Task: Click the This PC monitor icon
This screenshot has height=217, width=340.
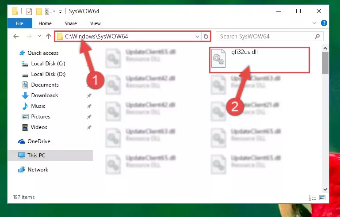Action: pos(22,156)
